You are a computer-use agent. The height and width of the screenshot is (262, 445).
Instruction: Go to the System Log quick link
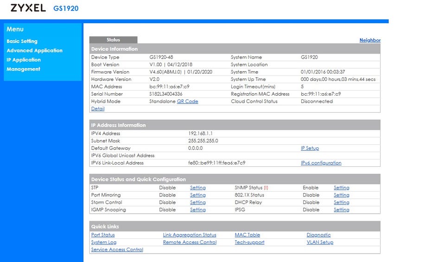pyautogui.click(x=103, y=242)
